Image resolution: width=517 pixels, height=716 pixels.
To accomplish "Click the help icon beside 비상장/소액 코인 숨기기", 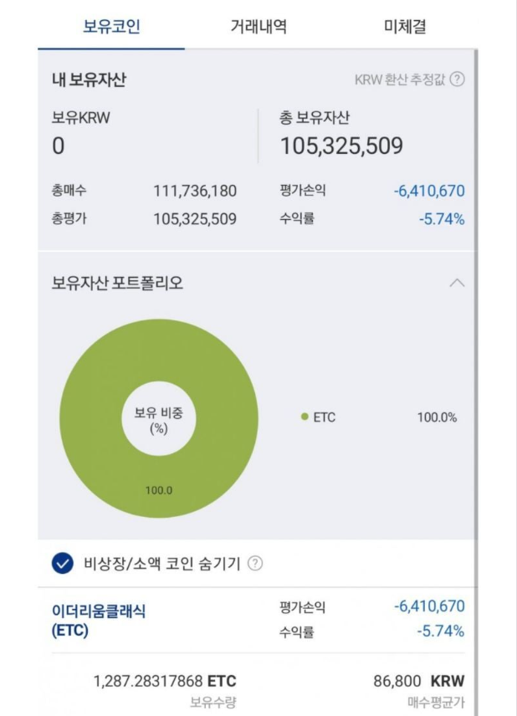I will coord(255,564).
